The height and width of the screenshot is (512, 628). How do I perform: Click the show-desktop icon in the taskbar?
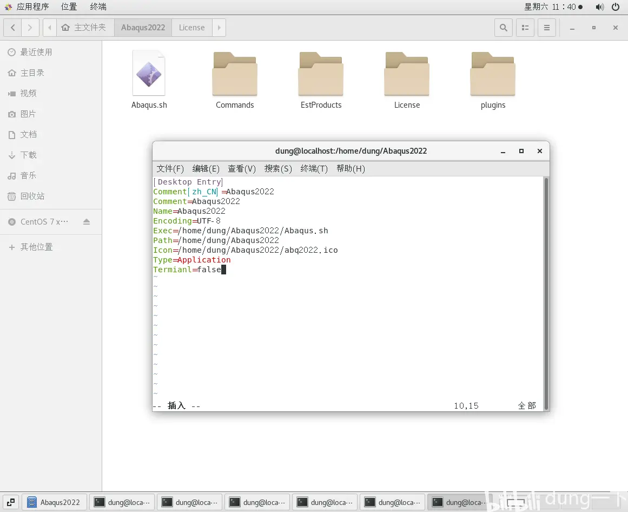click(11, 502)
